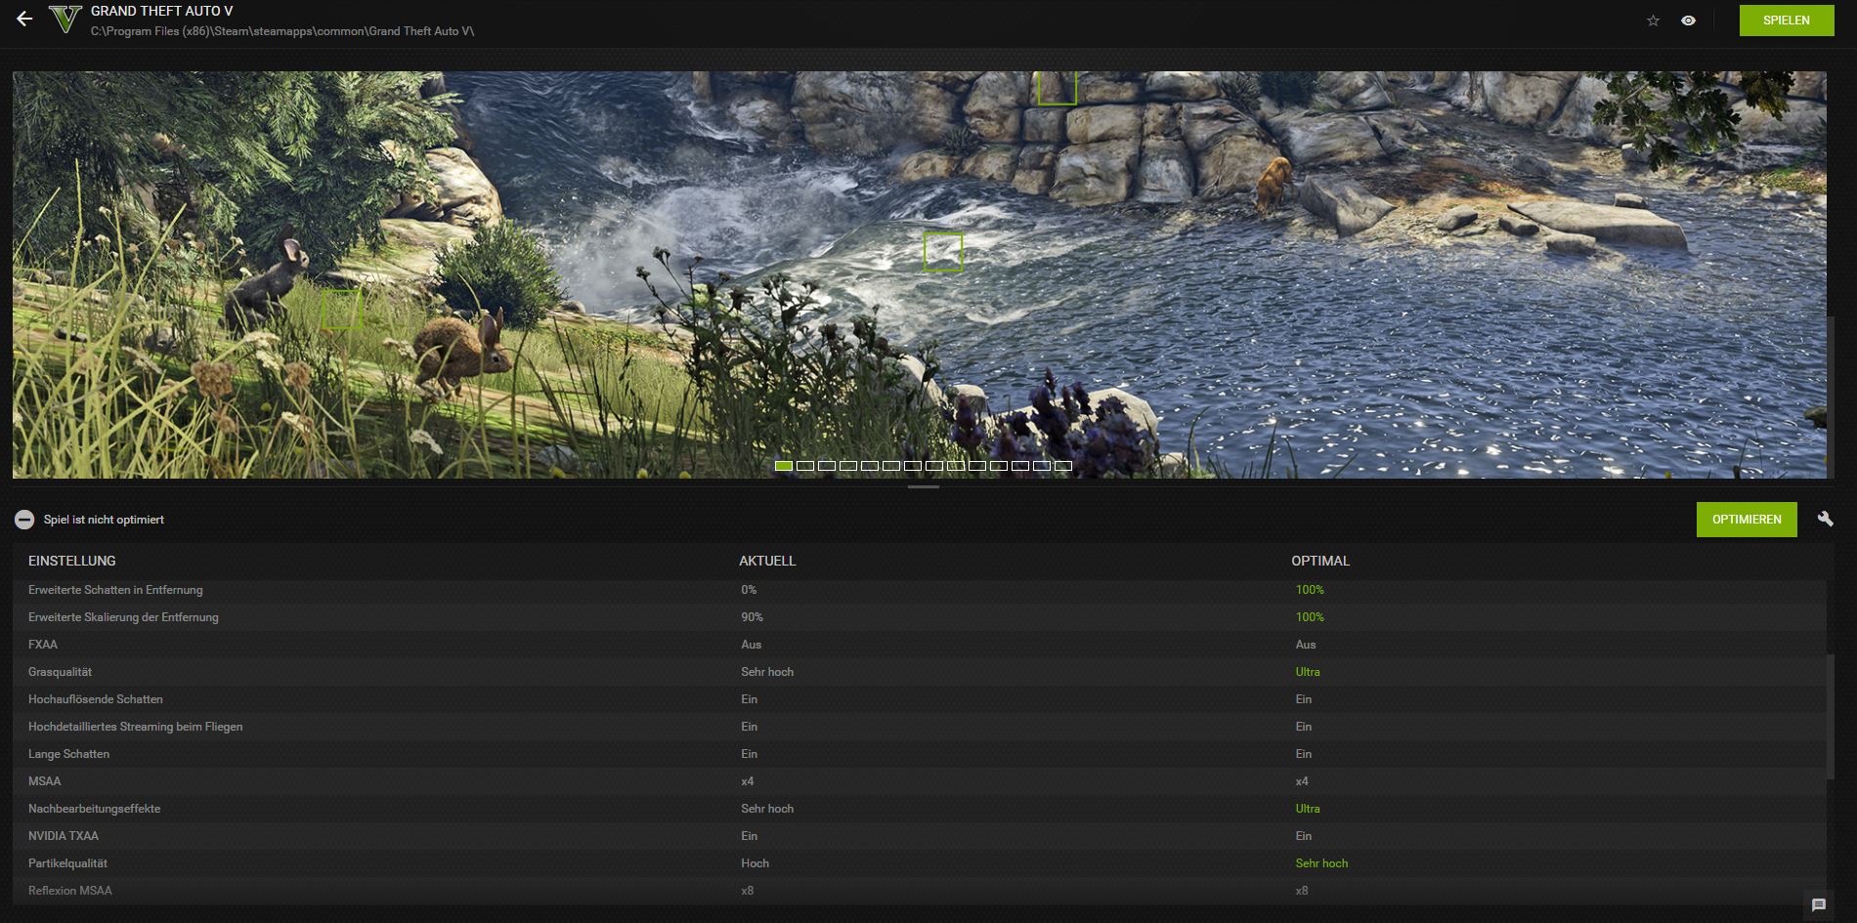Click optimal 100% for Erweiterte Schatten in Entfernung
1857x923 pixels.
click(x=1310, y=590)
